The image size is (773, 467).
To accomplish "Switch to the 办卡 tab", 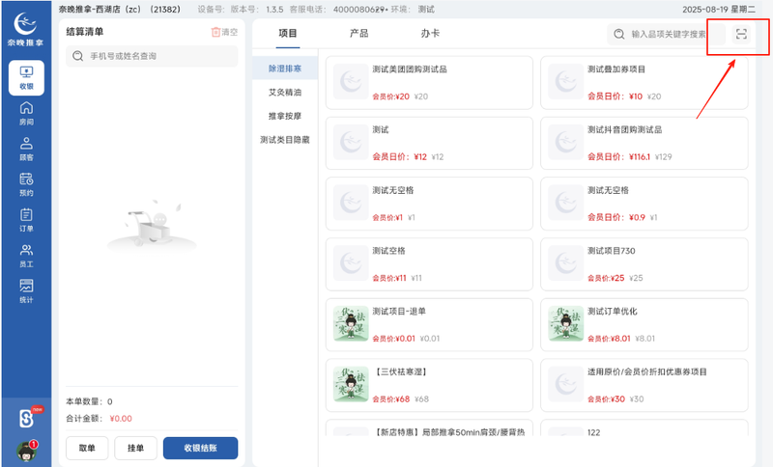I will (430, 33).
